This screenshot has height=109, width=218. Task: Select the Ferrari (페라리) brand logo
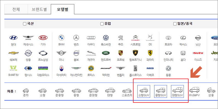[x=150, y=53]
